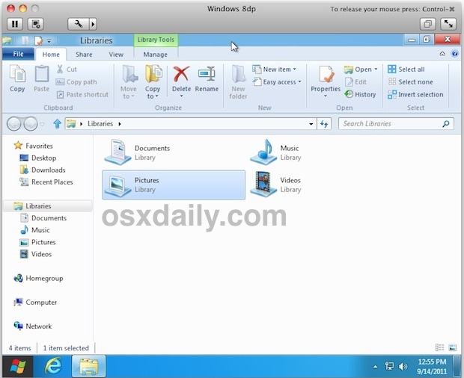Click the Rename icon
464x378 pixels.
coord(207,74)
